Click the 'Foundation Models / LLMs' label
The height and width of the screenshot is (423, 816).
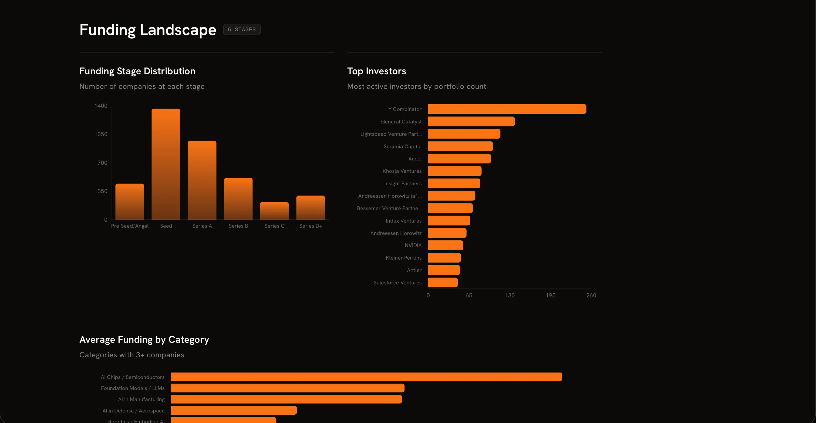point(132,388)
